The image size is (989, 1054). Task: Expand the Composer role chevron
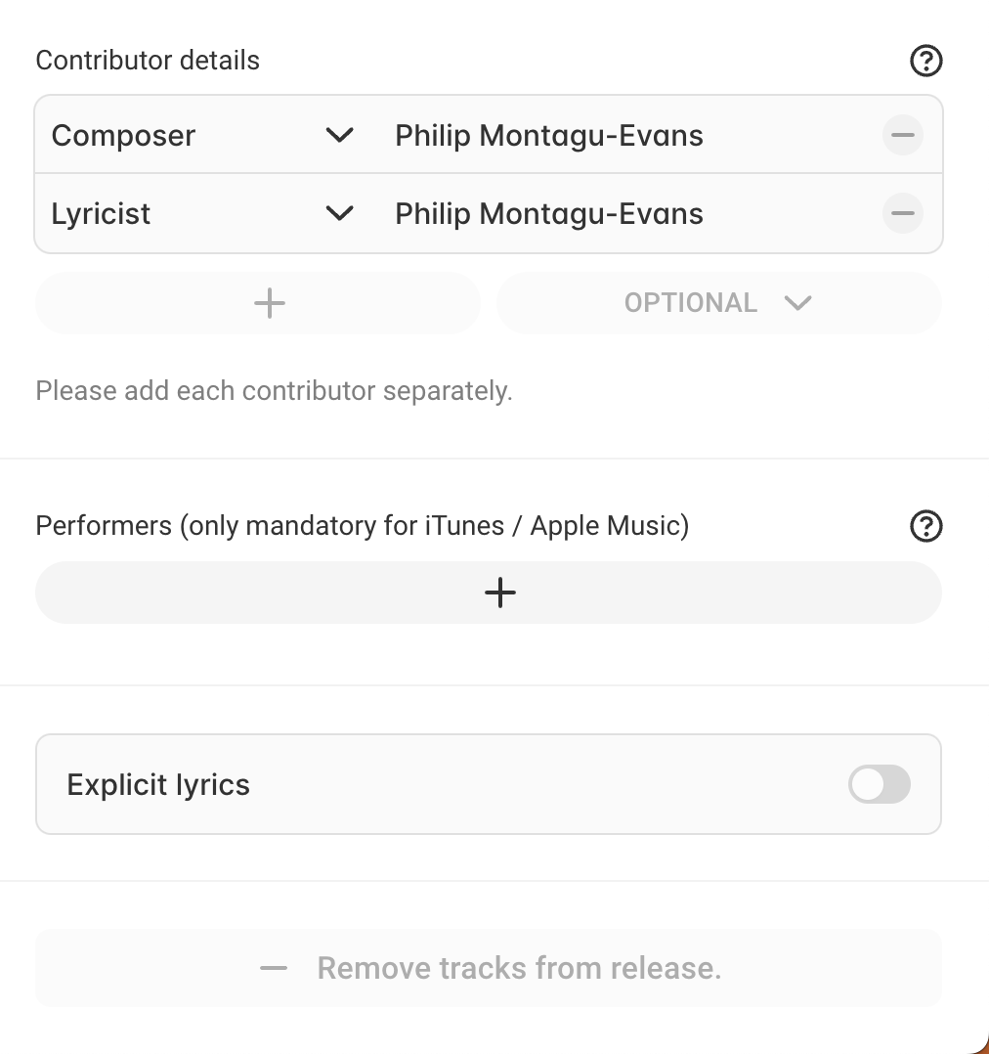339,135
